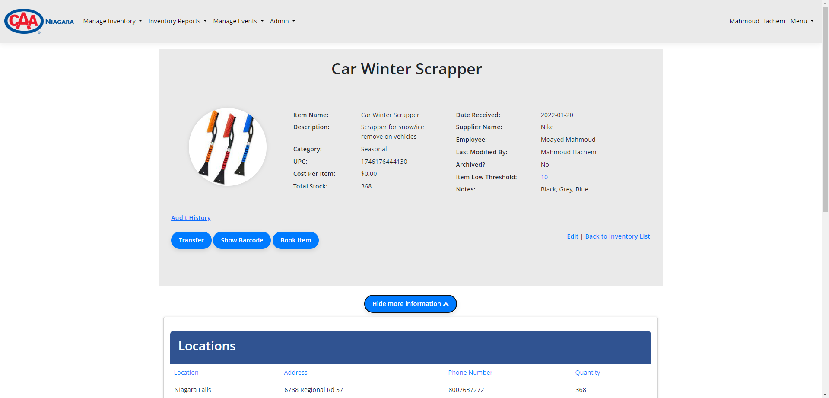Click the cost per item $0.00
The height and width of the screenshot is (398, 829).
(369, 174)
